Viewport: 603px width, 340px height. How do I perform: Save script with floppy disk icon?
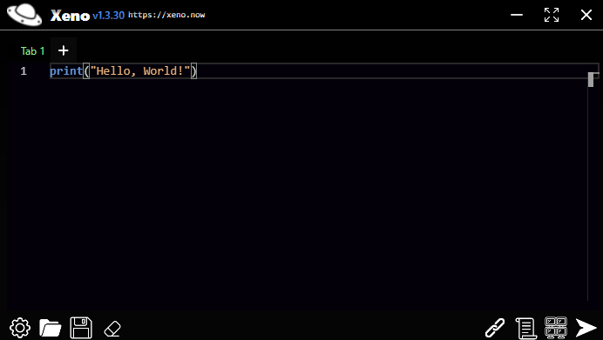click(81, 328)
